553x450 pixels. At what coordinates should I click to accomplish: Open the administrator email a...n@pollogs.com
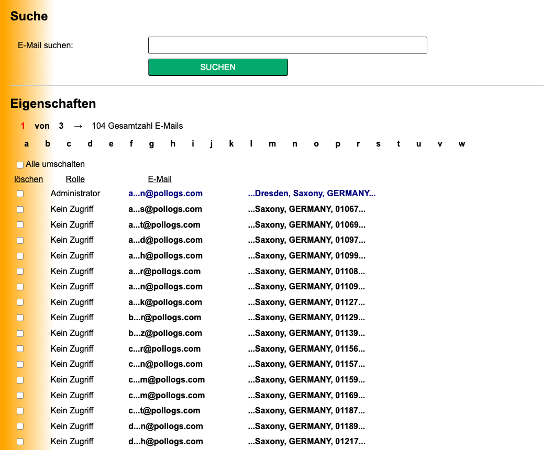(x=165, y=194)
